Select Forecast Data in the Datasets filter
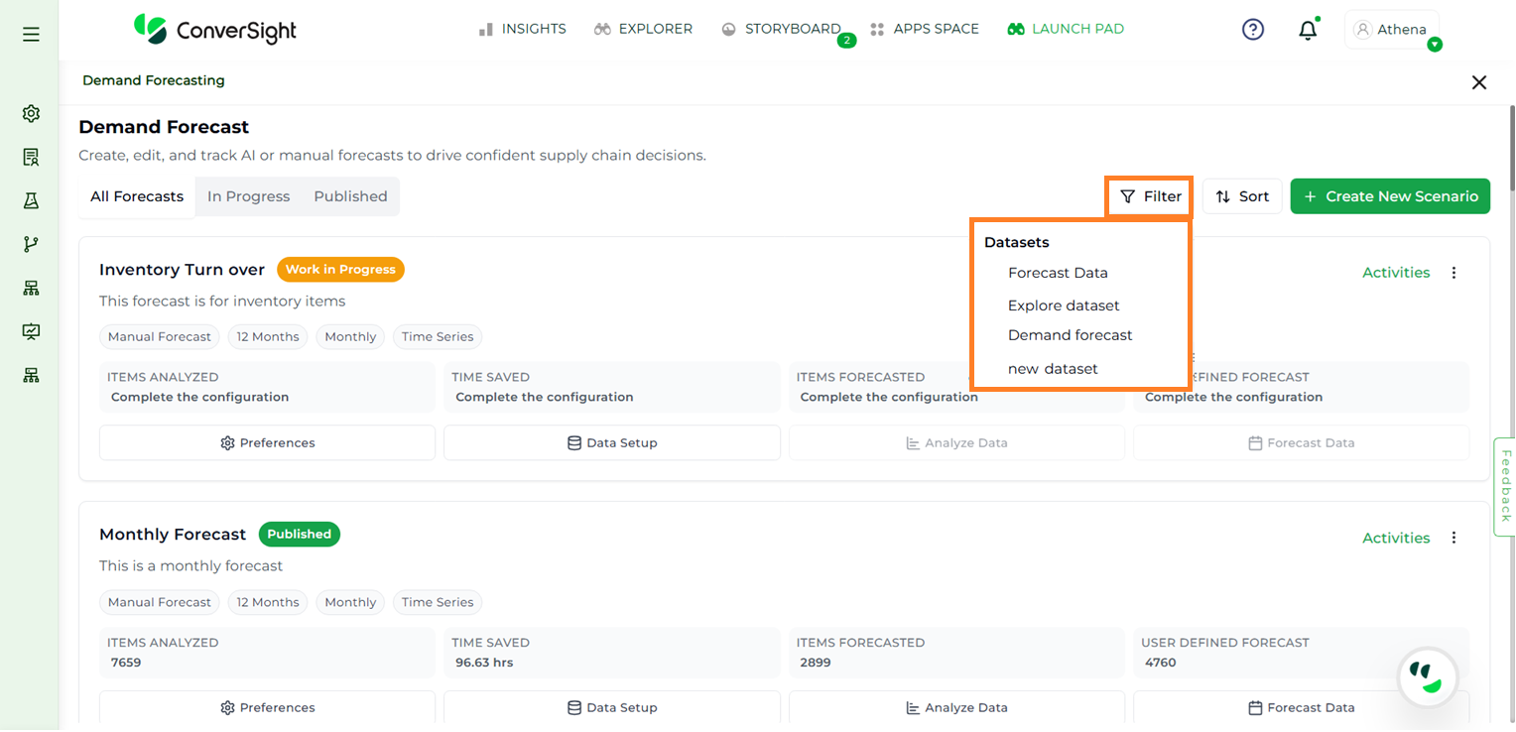 pos(1058,273)
